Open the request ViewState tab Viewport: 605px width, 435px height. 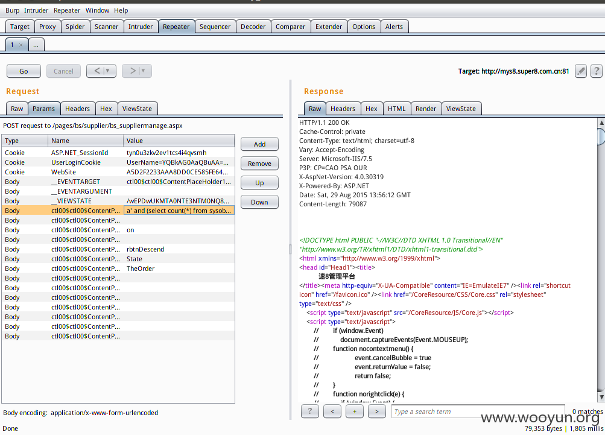coord(137,109)
